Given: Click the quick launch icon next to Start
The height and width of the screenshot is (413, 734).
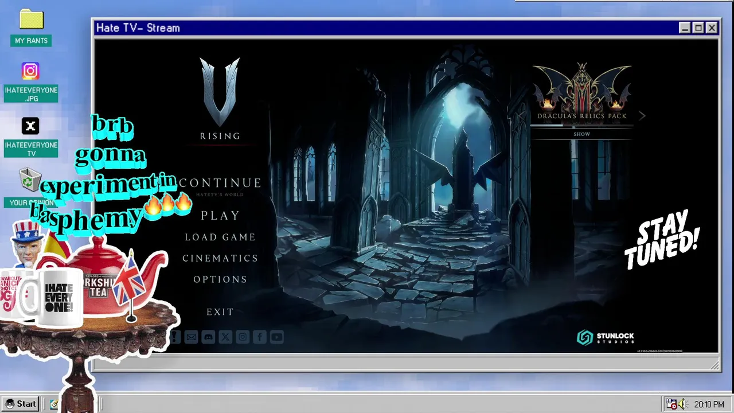Looking at the screenshot, I should point(54,404).
